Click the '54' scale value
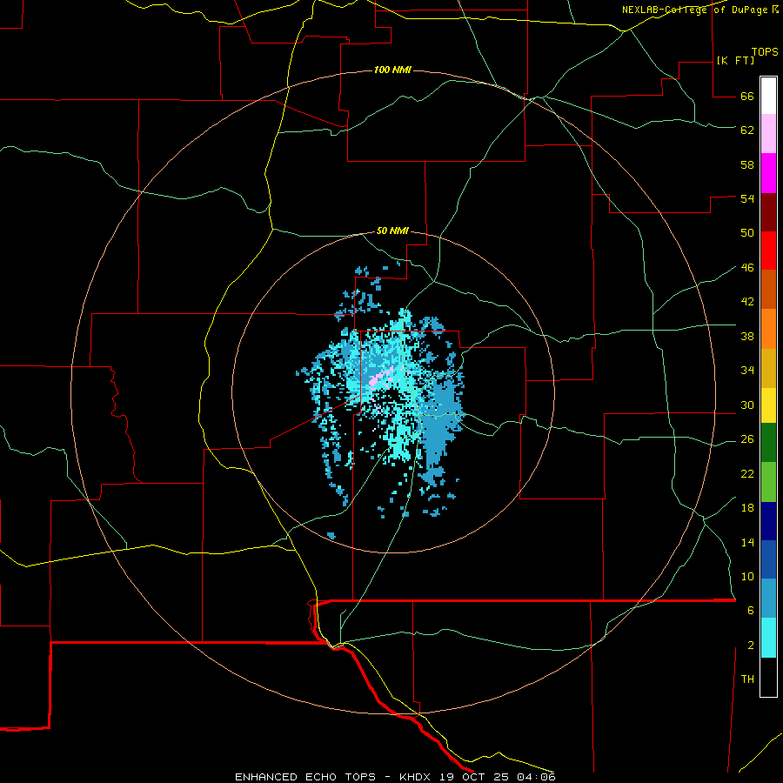The height and width of the screenshot is (783, 783). (x=747, y=198)
